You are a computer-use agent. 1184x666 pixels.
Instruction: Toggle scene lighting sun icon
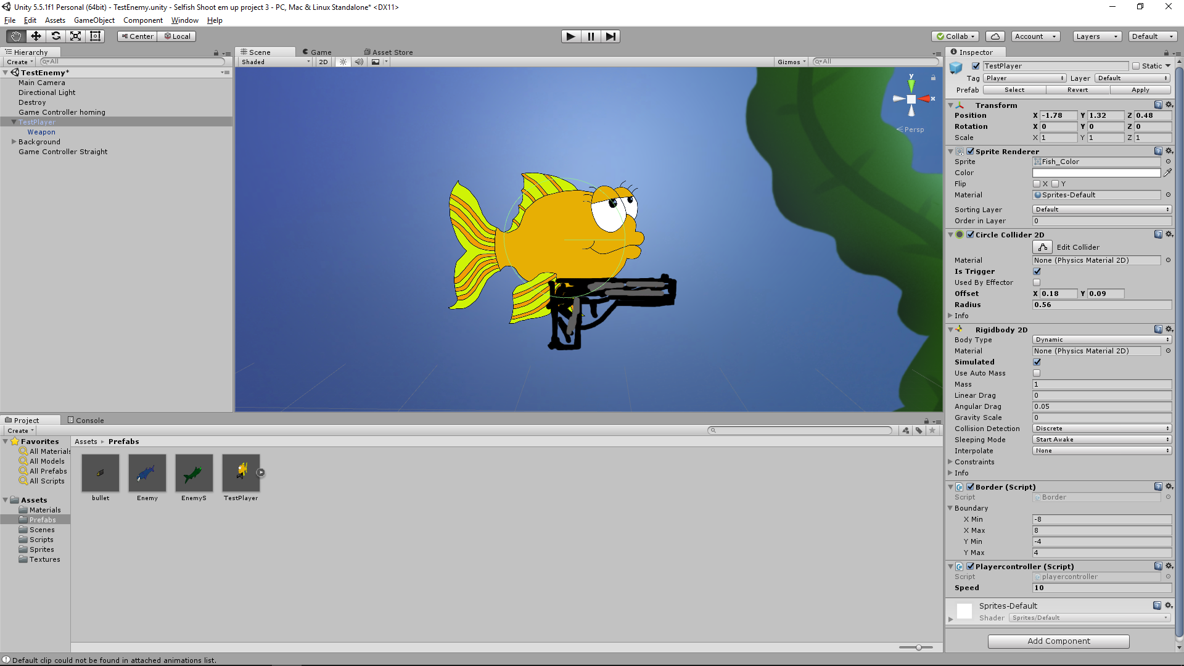coord(343,62)
